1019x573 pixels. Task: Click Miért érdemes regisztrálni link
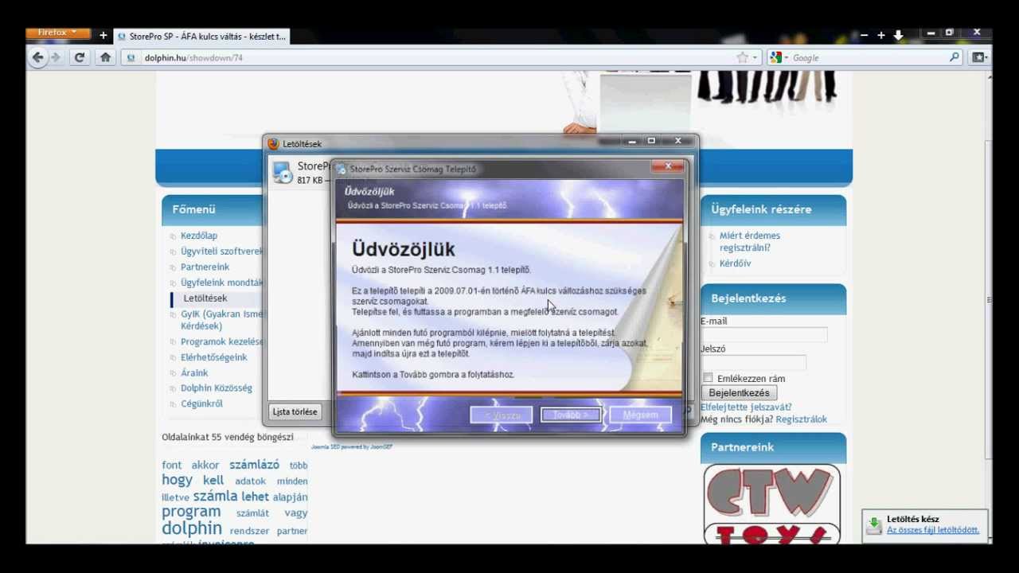(750, 242)
